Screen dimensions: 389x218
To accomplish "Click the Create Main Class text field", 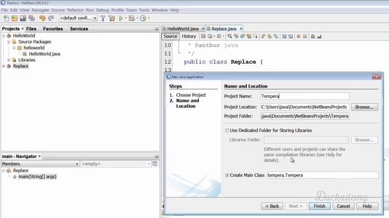I will point(323,175).
